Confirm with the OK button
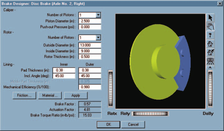Image resolution: width=224 pixels, height=131 pixels. tap(108, 124)
